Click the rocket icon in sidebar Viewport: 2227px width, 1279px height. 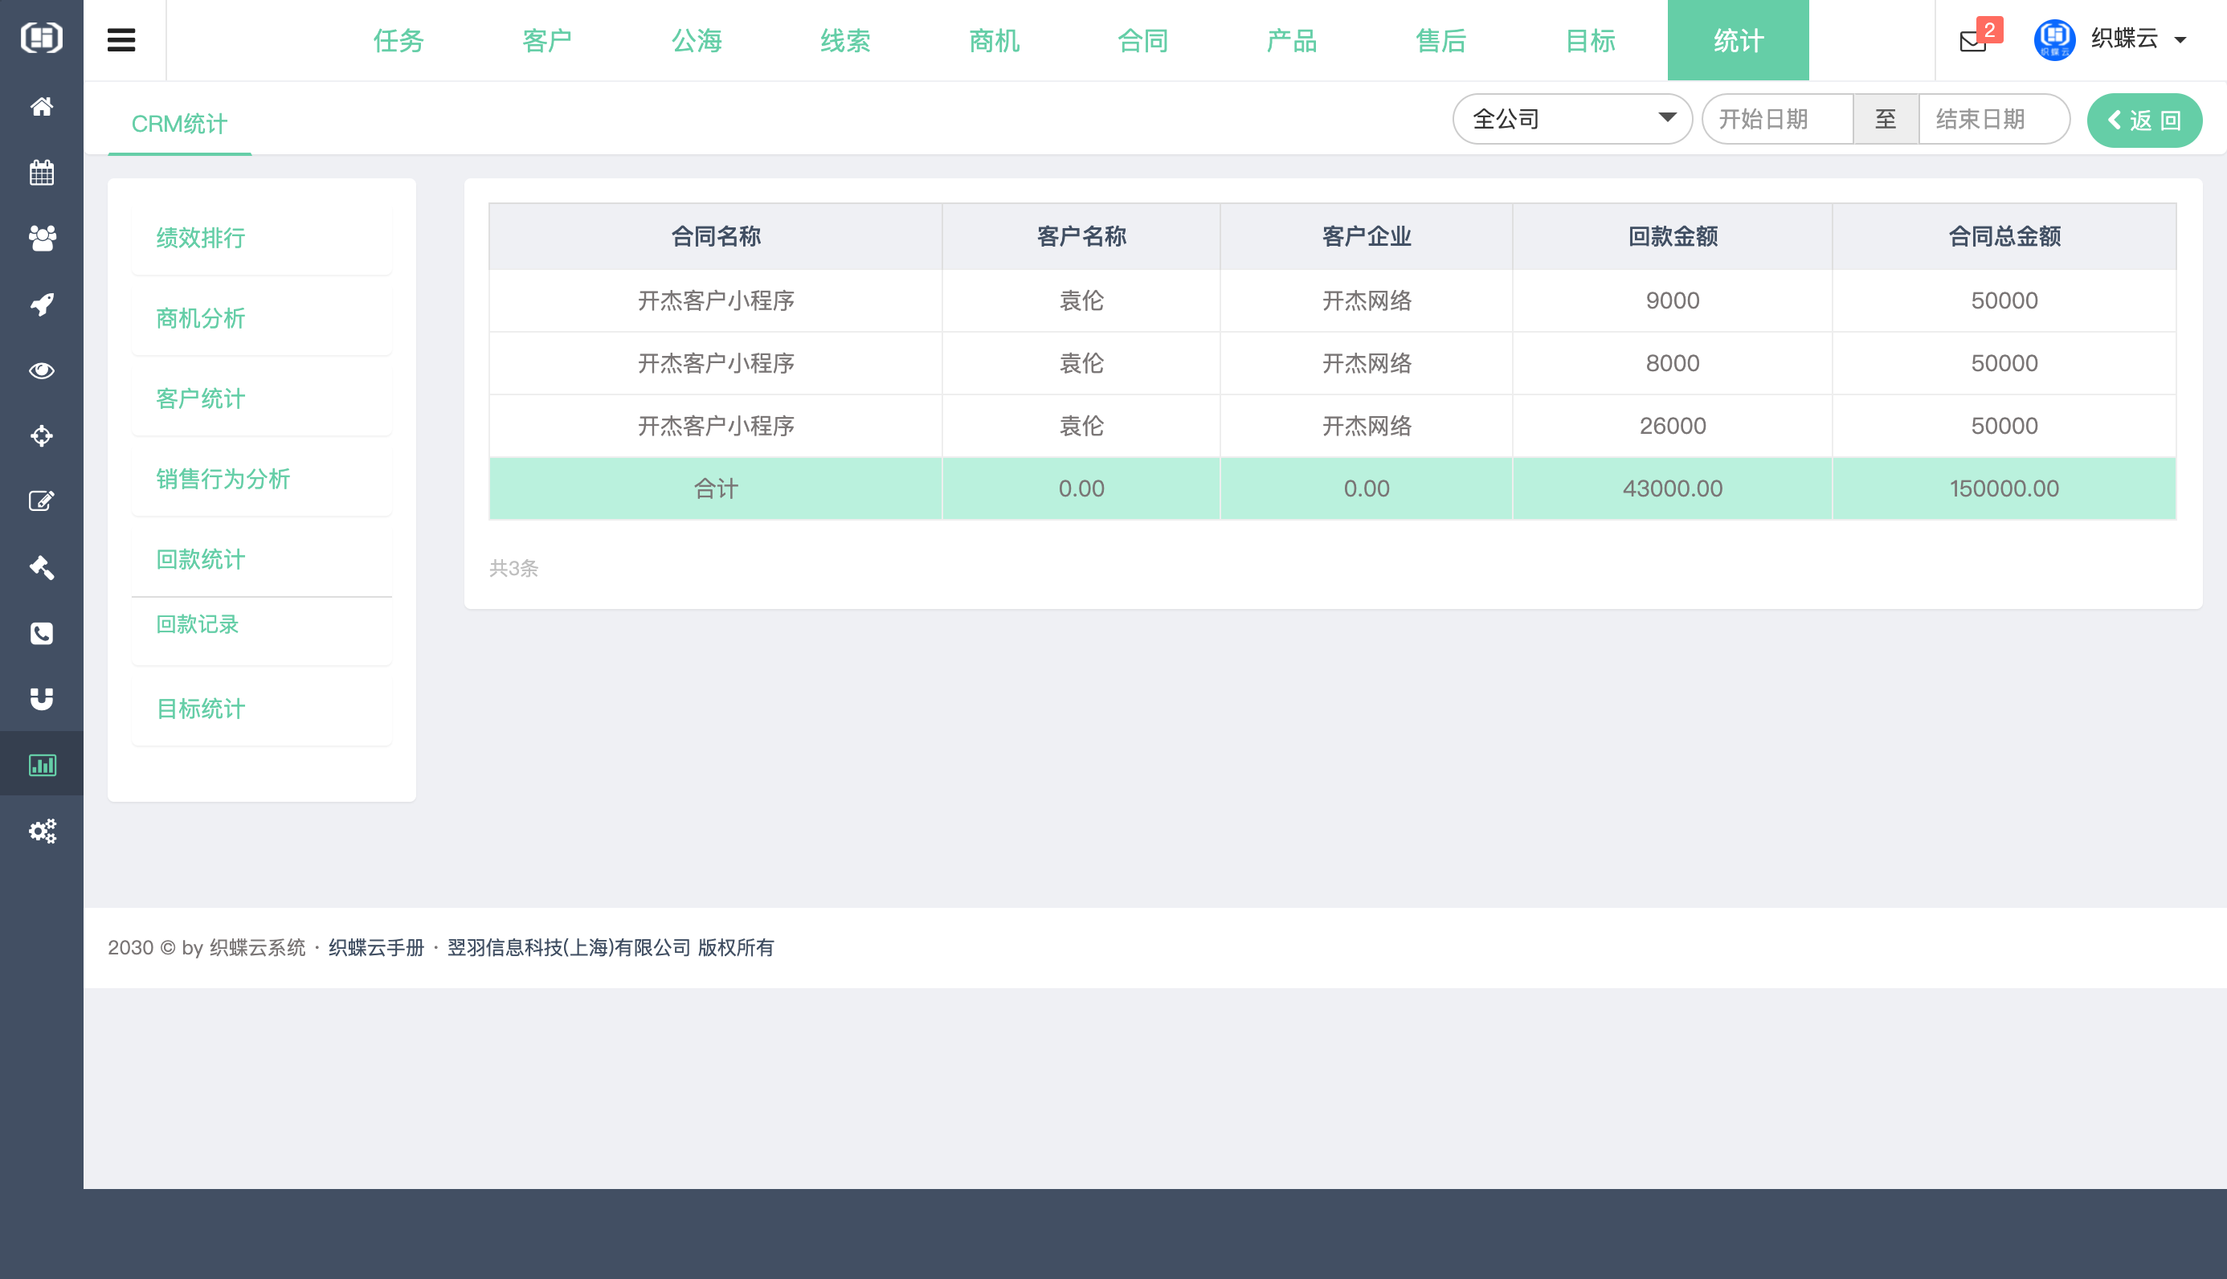41,303
